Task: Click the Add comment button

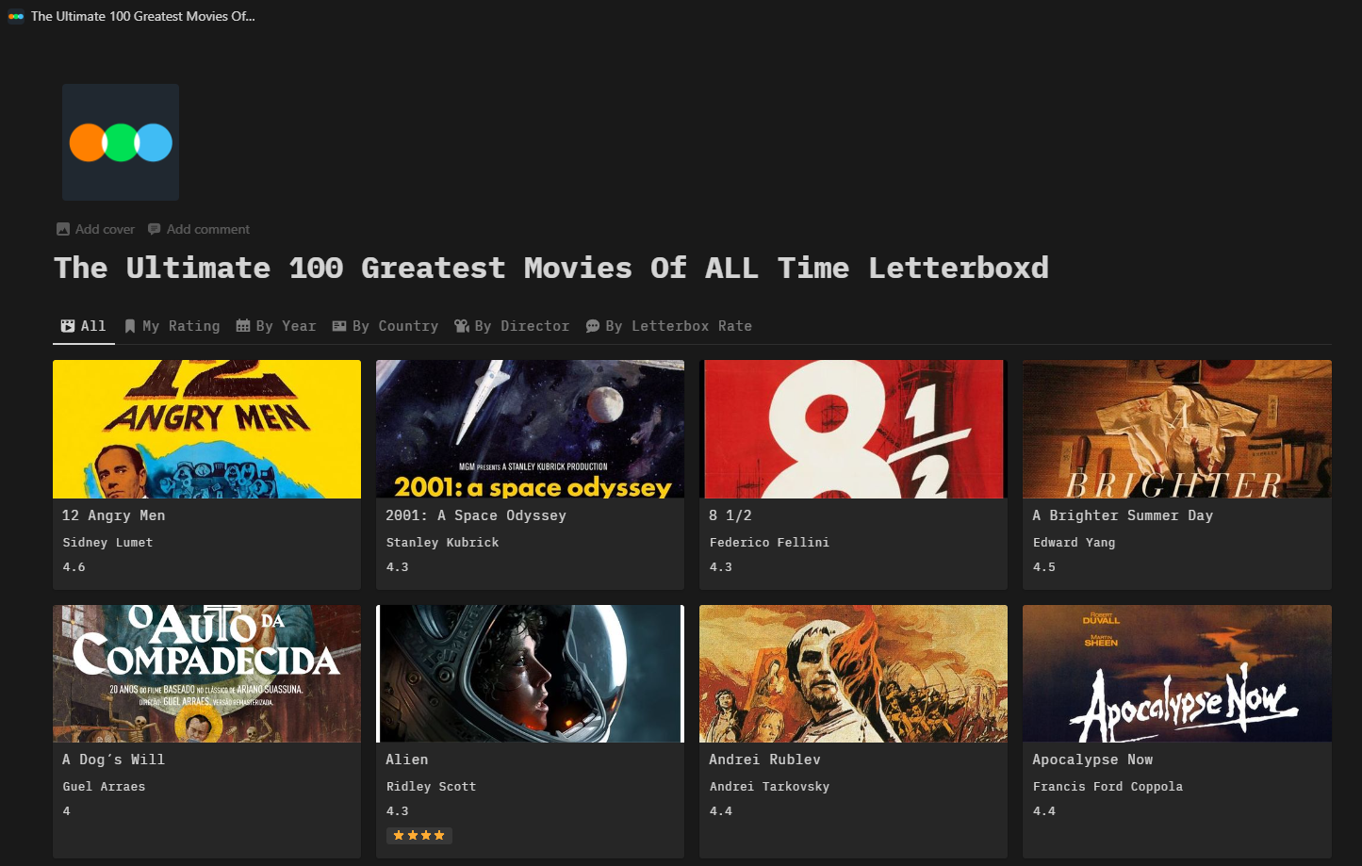Action: coord(199,229)
